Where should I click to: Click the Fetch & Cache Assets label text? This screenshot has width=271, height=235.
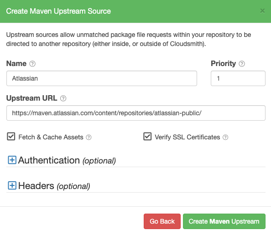point(51,137)
